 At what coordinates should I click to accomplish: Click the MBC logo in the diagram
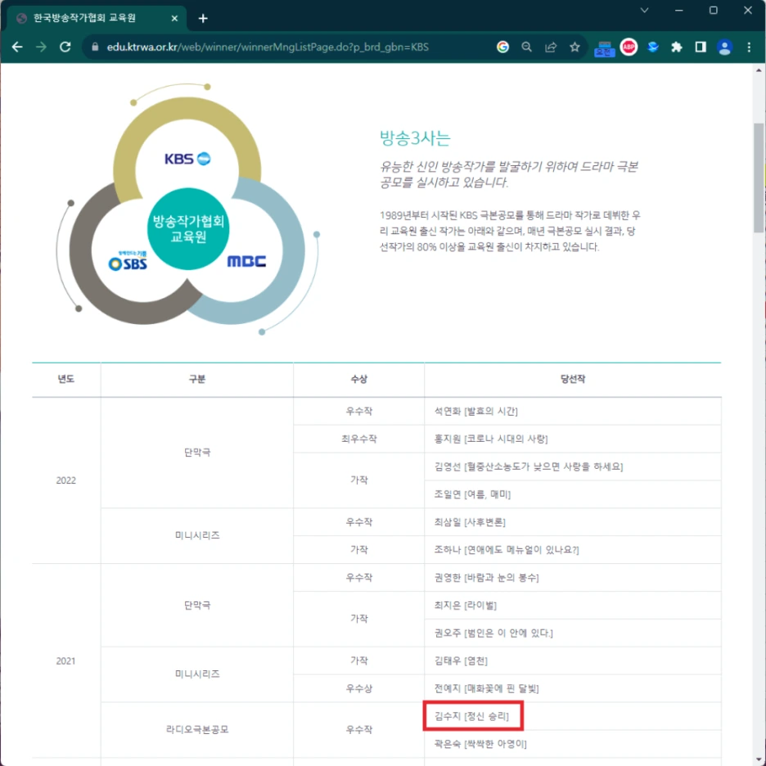tap(246, 261)
